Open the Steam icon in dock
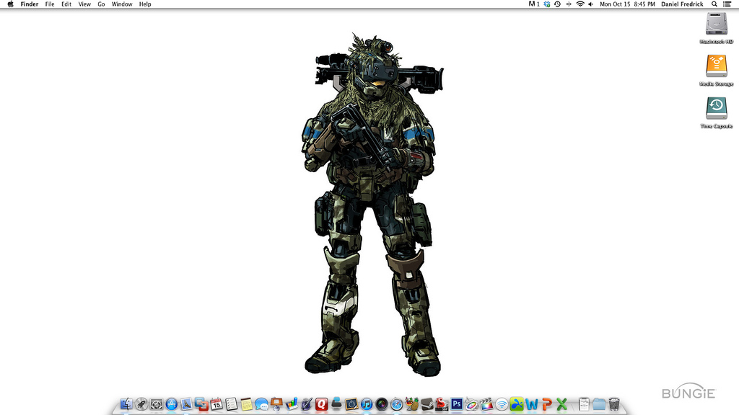 (x=427, y=403)
